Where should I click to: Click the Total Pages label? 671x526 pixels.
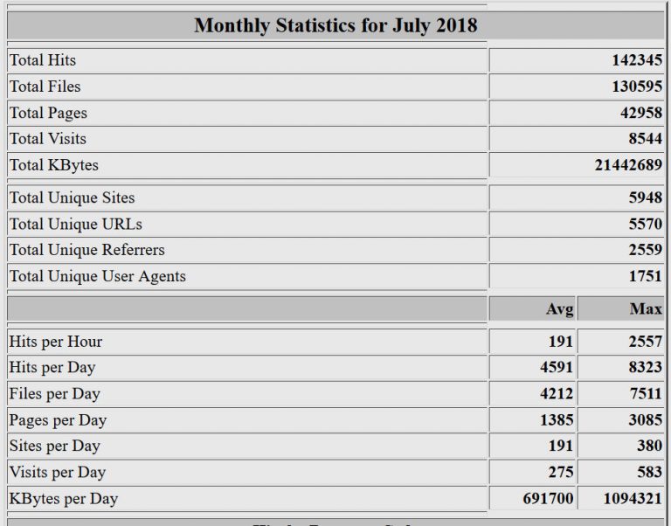coord(48,113)
